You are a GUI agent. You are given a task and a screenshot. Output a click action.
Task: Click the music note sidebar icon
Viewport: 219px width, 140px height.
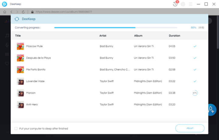coord(7,36)
